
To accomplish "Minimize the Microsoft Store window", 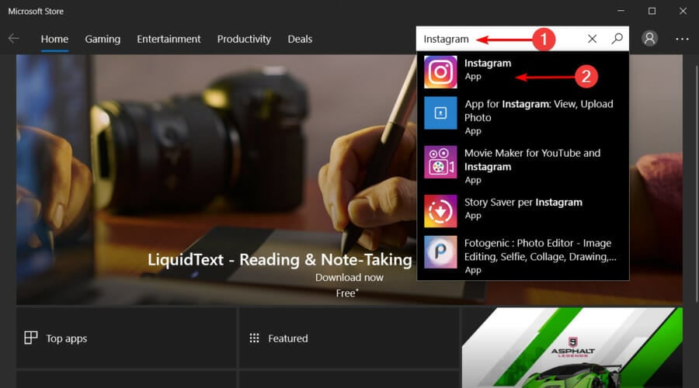I will point(621,11).
